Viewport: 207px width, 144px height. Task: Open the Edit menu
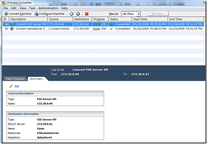pos(14,8)
